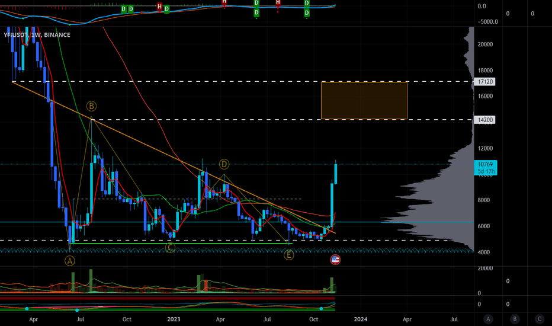
Task: Click the -5000.0 value on the top indicator scale
Action: [x=487, y=22]
